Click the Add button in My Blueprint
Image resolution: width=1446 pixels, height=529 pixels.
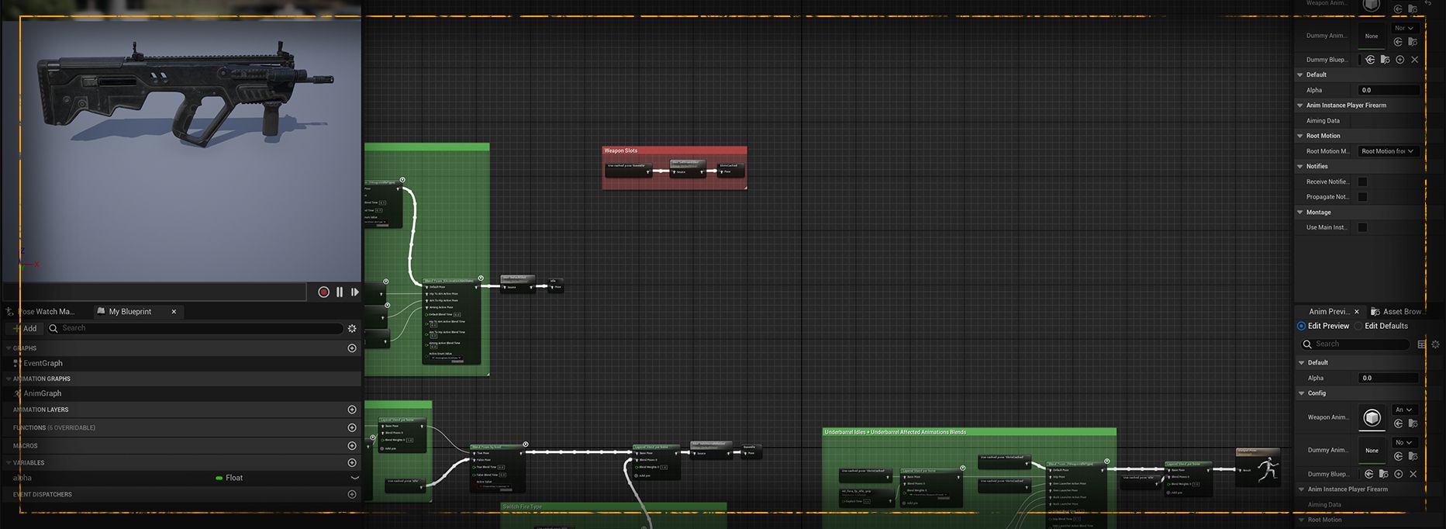point(24,329)
